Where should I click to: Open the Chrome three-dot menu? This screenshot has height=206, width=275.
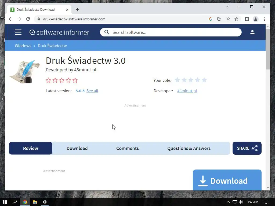point(264,19)
